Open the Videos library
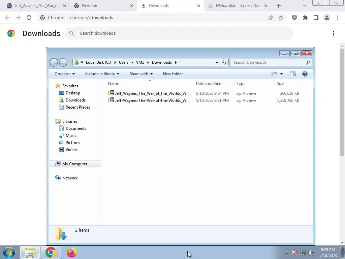The width and height of the screenshot is (345, 259). [71, 149]
